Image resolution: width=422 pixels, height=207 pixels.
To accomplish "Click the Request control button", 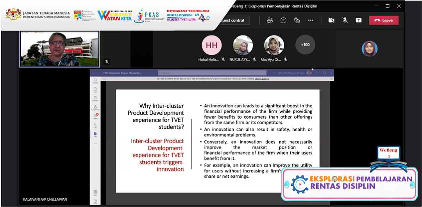I will (231, 20).
